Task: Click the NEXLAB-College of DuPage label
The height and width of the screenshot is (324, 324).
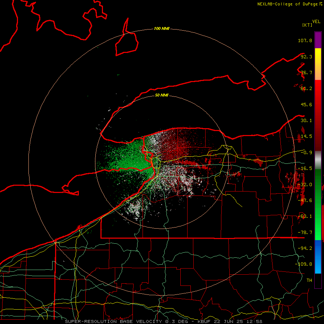Action: (x=289, y=4)
